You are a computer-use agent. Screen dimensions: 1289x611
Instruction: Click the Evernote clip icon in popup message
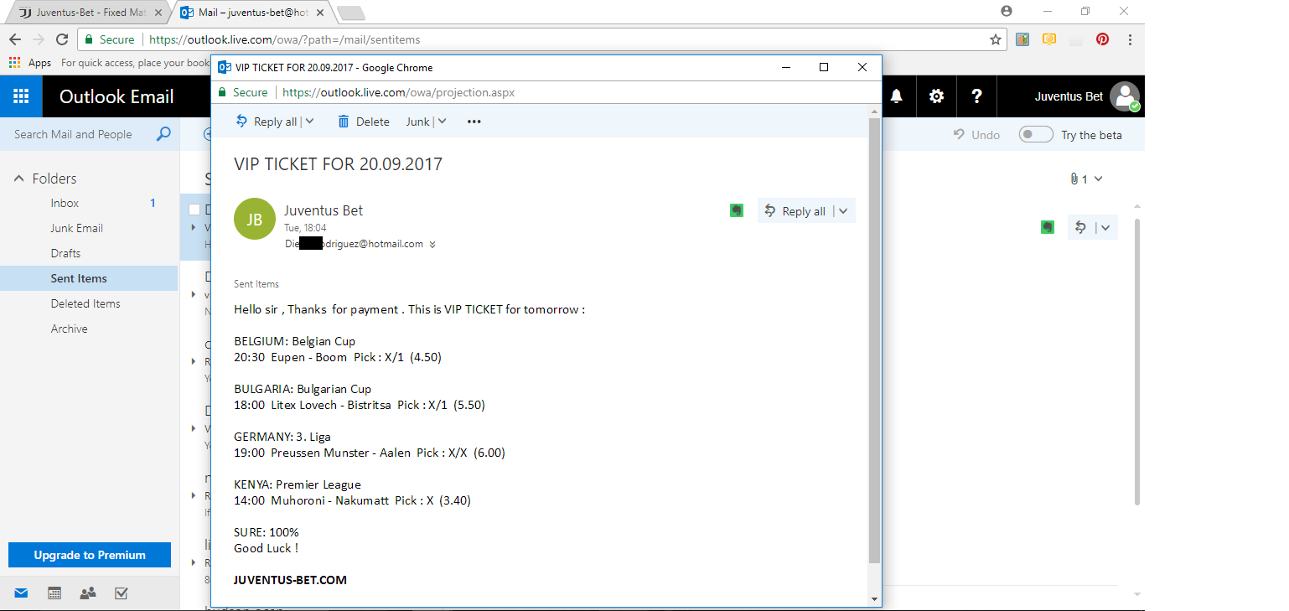(737, 210)
